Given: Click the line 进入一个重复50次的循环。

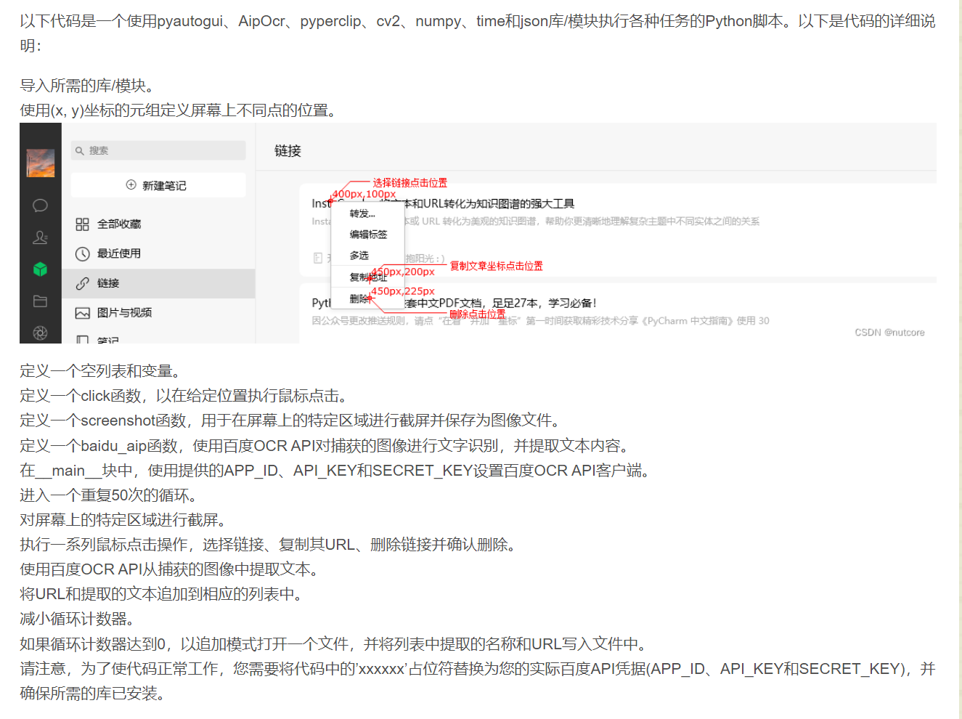Looking at the screenshot, I should (x=110, y=495).
